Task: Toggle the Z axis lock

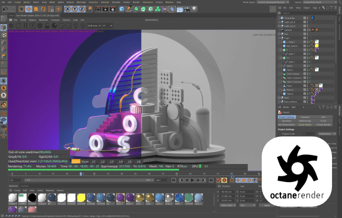Action: tap(82, 9)
